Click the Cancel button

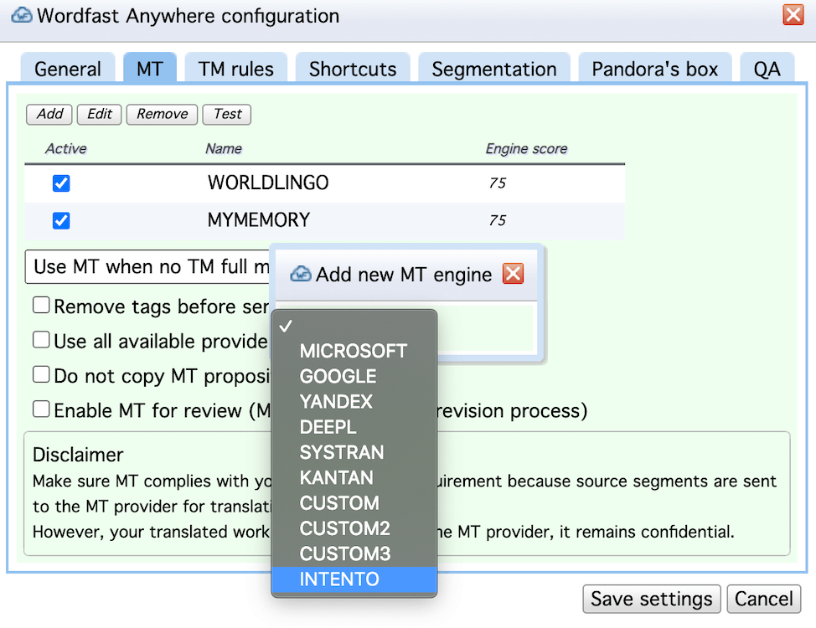tap(764, 599)
